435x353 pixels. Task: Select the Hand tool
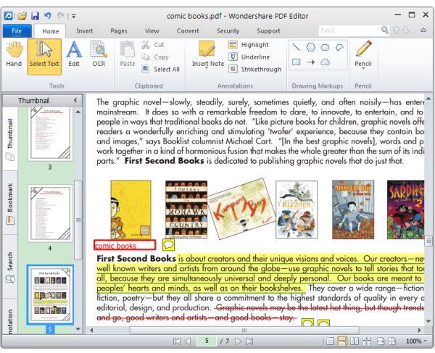click(x=14, y=54)
